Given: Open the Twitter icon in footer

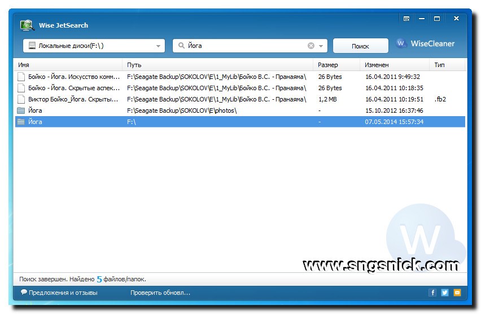Looking at the screenshot, I should pyautogui.click(x=445, y=293).
